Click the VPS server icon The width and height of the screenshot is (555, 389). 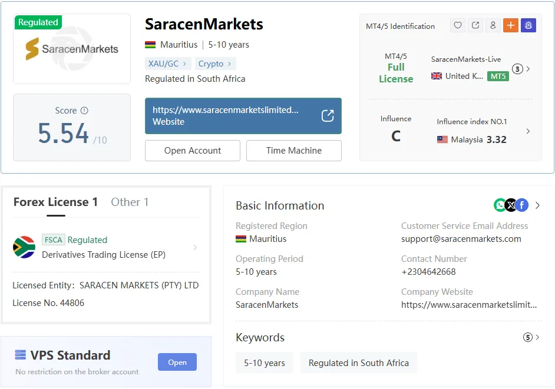pos(21,355)
